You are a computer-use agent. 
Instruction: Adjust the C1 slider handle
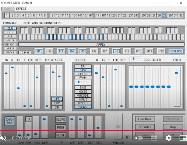pyautogui.click(x=19, y=88)
